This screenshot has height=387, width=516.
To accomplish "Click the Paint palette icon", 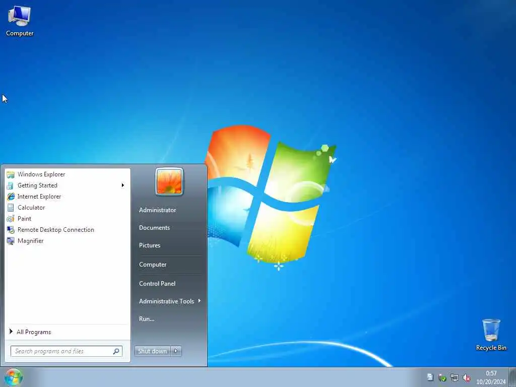I will (x=11, y=219).
